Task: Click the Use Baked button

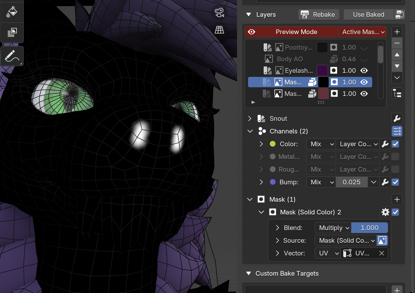Action: pyautogui.click(x=368, y=14)
